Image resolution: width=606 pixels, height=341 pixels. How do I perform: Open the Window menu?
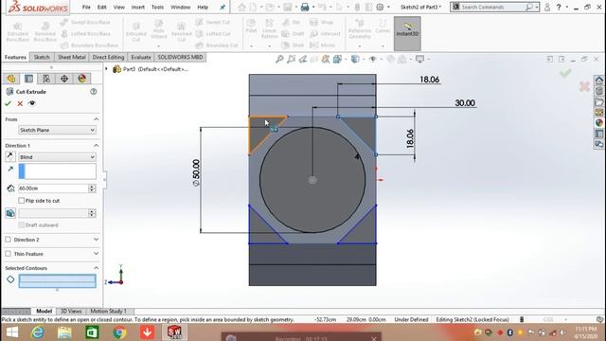point(181,7)
